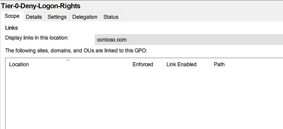Viewport: 283px width, 129px height.
Task: Open the Details tab
Action: [34, 17]
